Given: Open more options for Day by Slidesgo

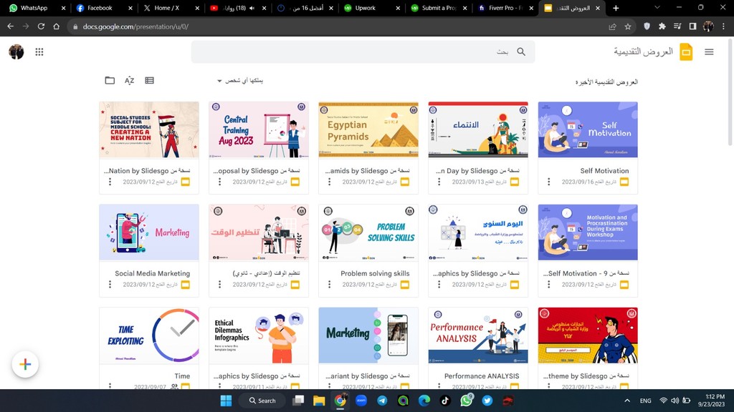Looking at the screenshot, I should 439,182.
